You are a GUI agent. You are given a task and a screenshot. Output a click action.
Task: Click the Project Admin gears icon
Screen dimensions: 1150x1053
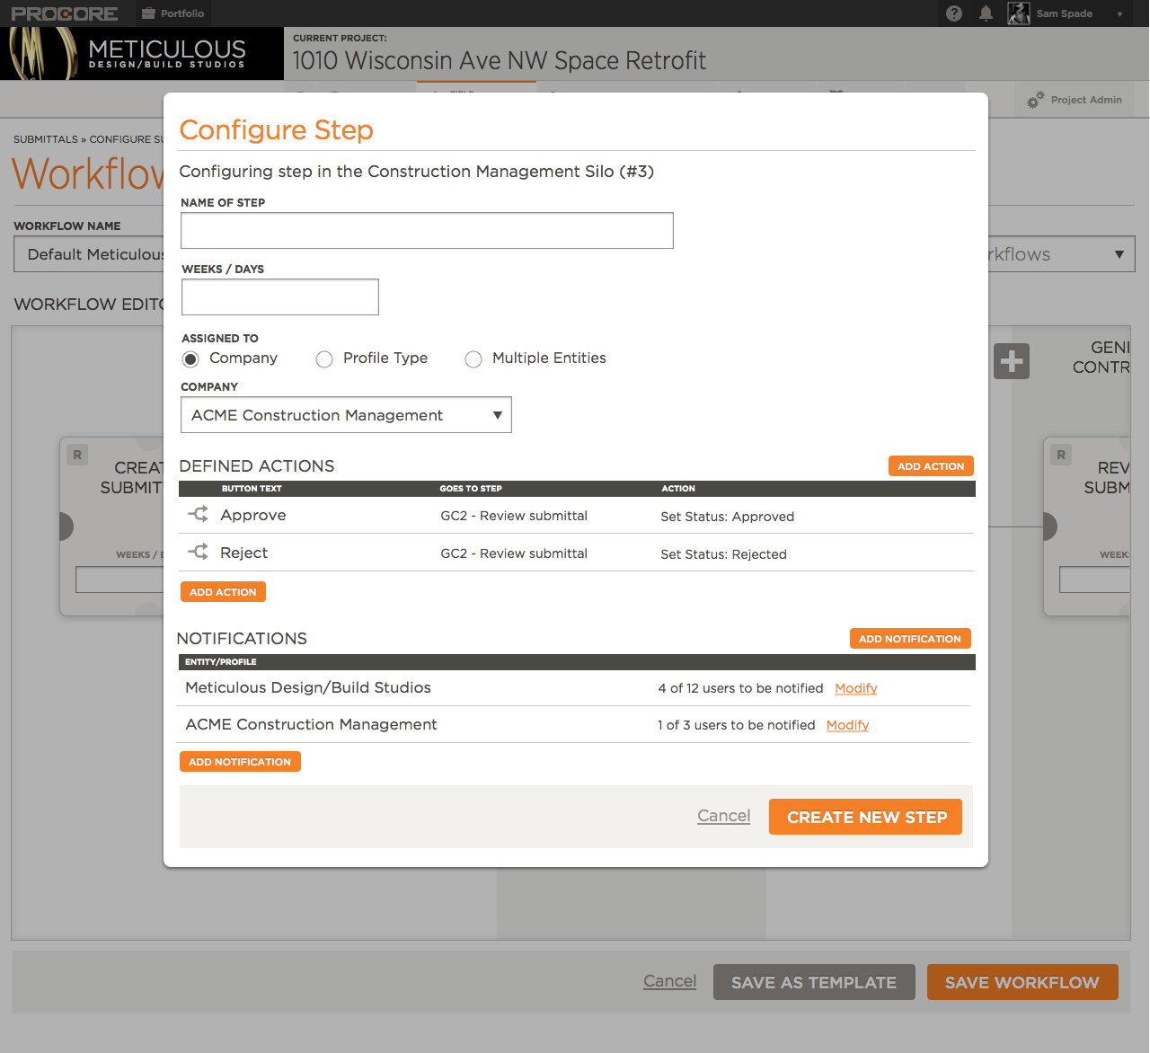pyautogui.click(x=1036, y=100)
